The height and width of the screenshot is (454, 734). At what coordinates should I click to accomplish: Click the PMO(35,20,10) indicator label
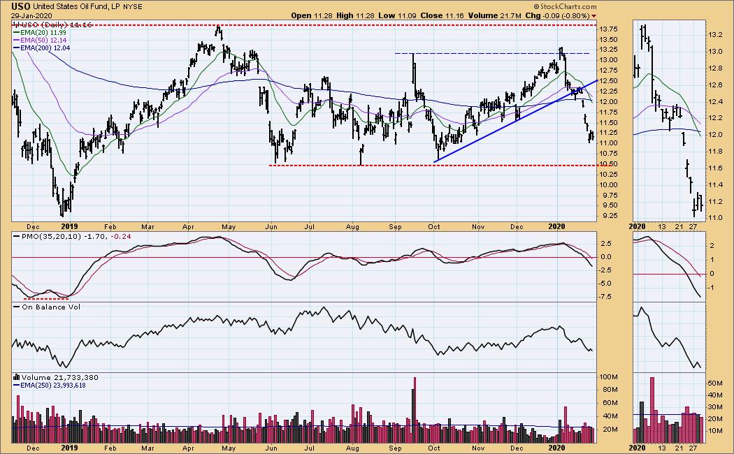[52, 236]
